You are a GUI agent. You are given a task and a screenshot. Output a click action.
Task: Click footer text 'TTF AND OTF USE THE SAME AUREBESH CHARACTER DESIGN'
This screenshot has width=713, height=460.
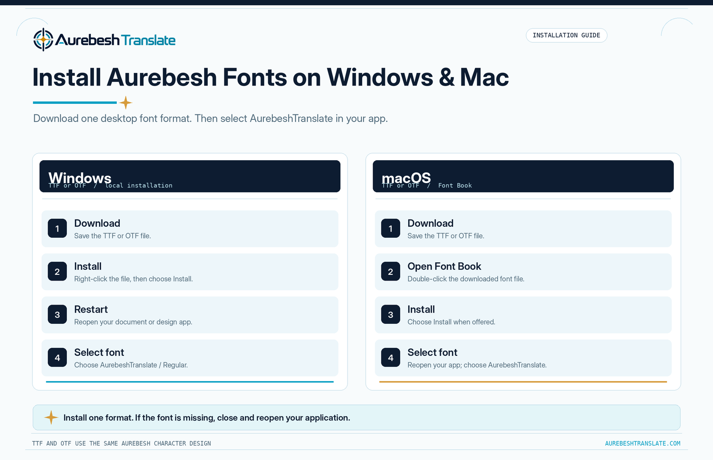122,444
